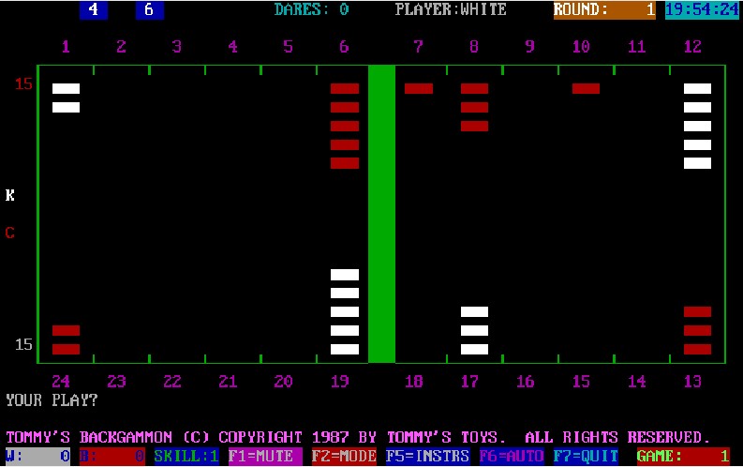Image resolution: width=743 pixels, height=467 pixels.
Task: Click the second die showing 6
Action: coord(150,10)
